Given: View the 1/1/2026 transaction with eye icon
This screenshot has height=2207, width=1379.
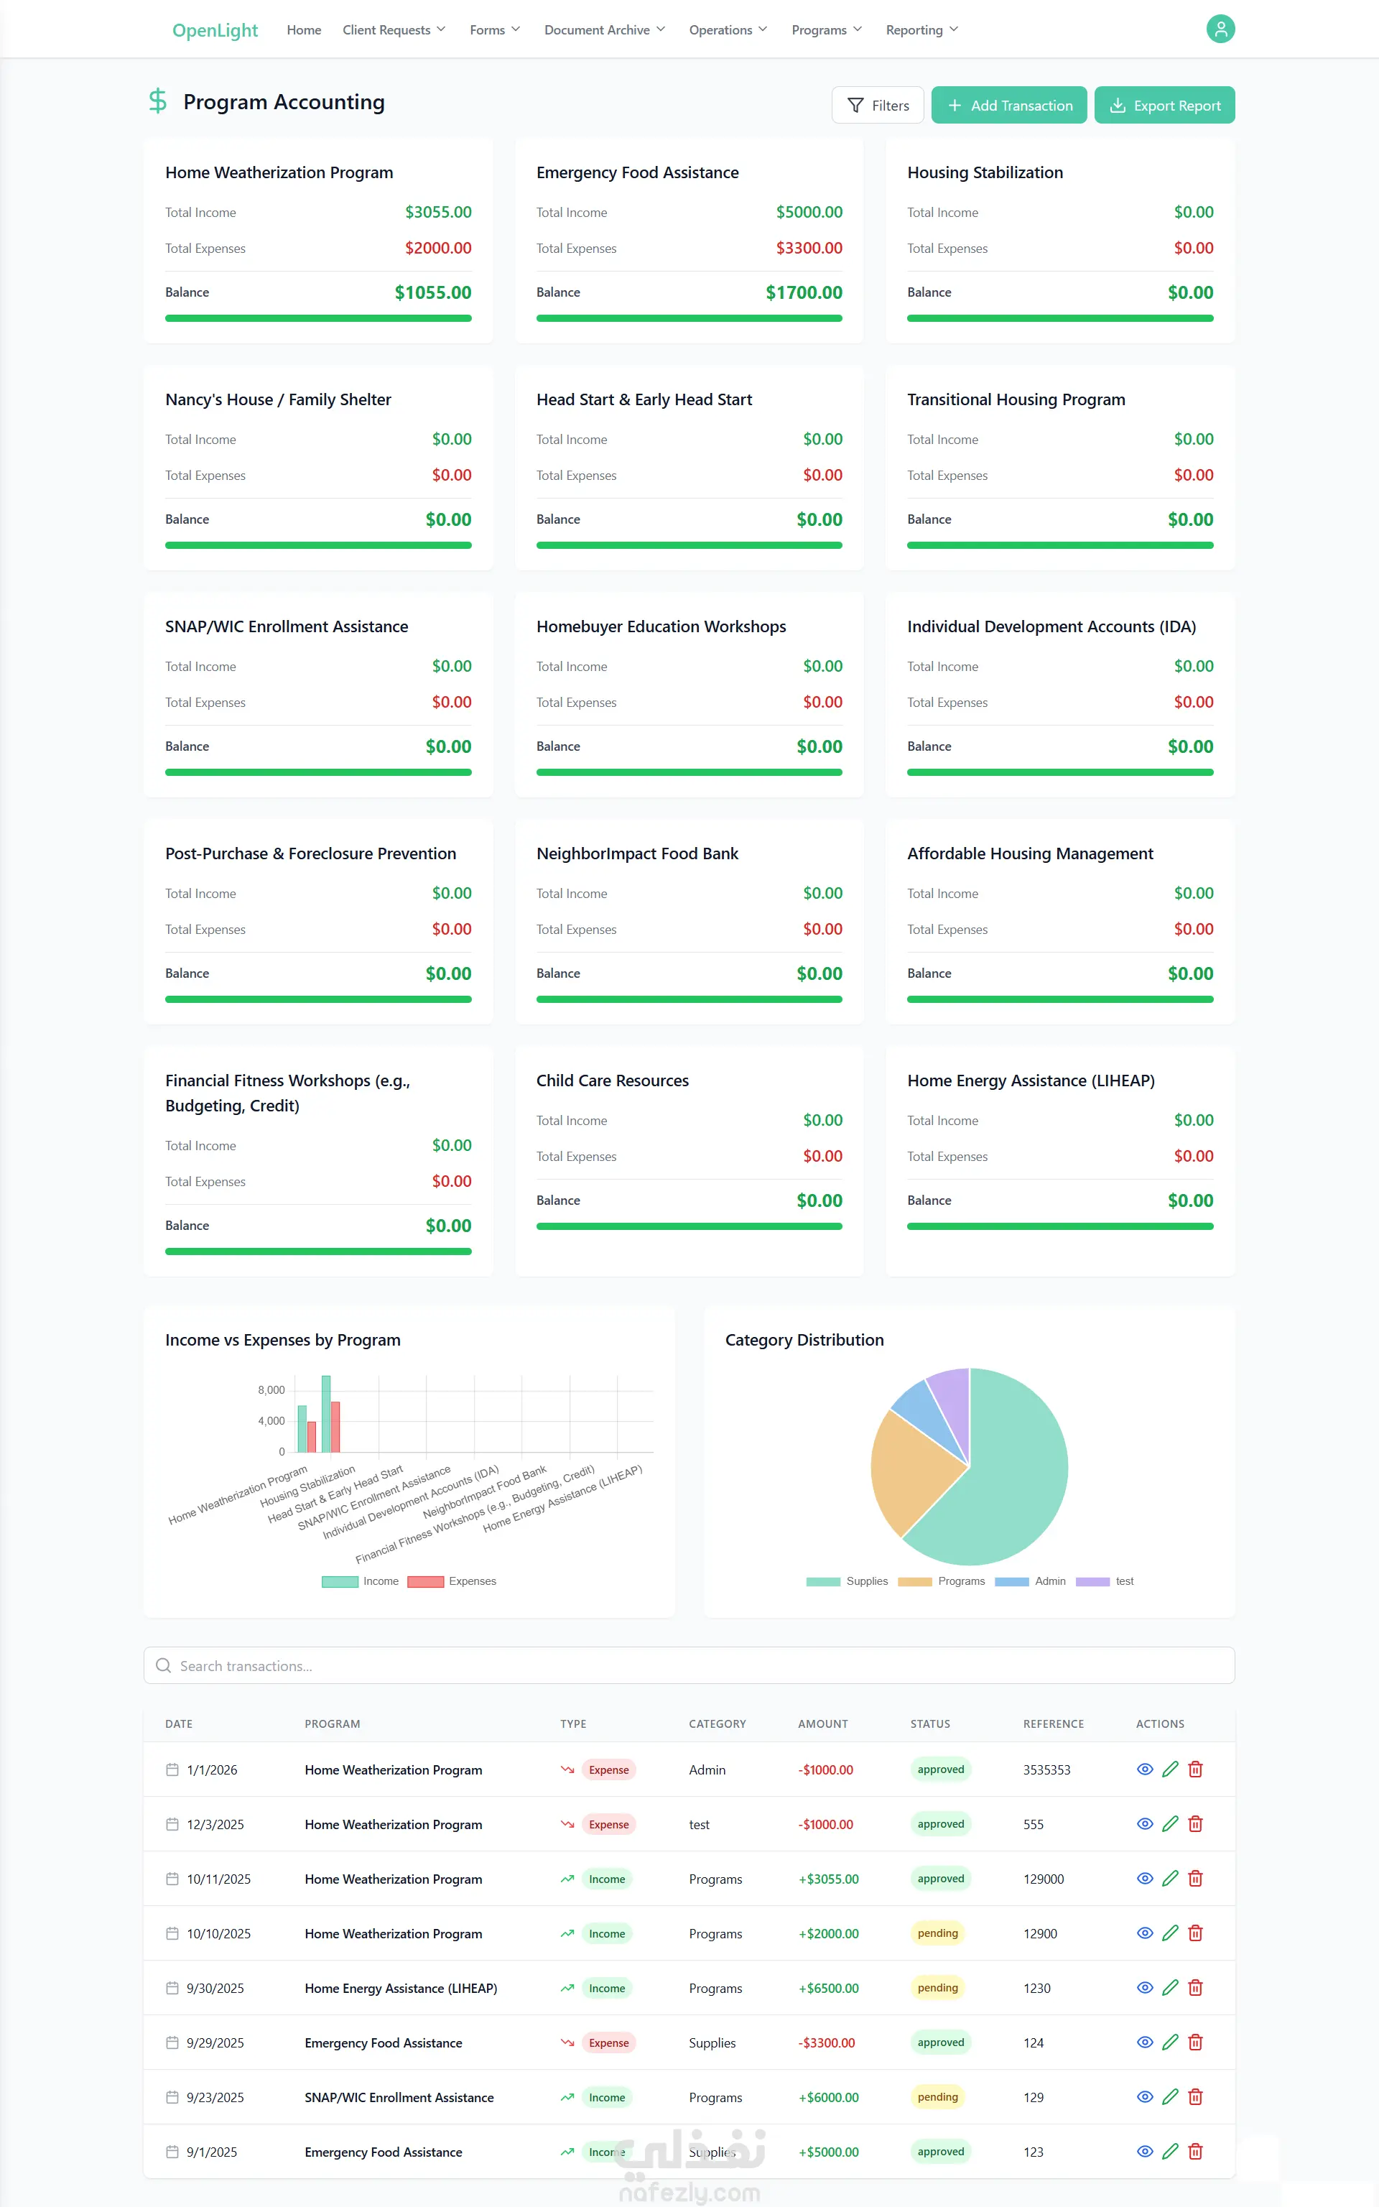Looking at the screenshot, I should tap(1145, 1769).
